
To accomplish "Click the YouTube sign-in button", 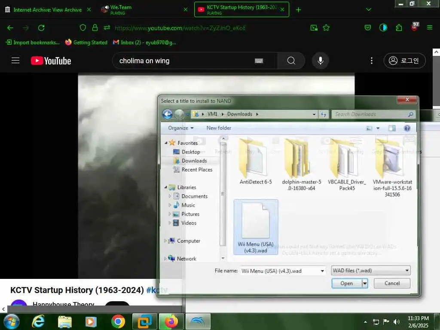I will [x=404, y=61].
